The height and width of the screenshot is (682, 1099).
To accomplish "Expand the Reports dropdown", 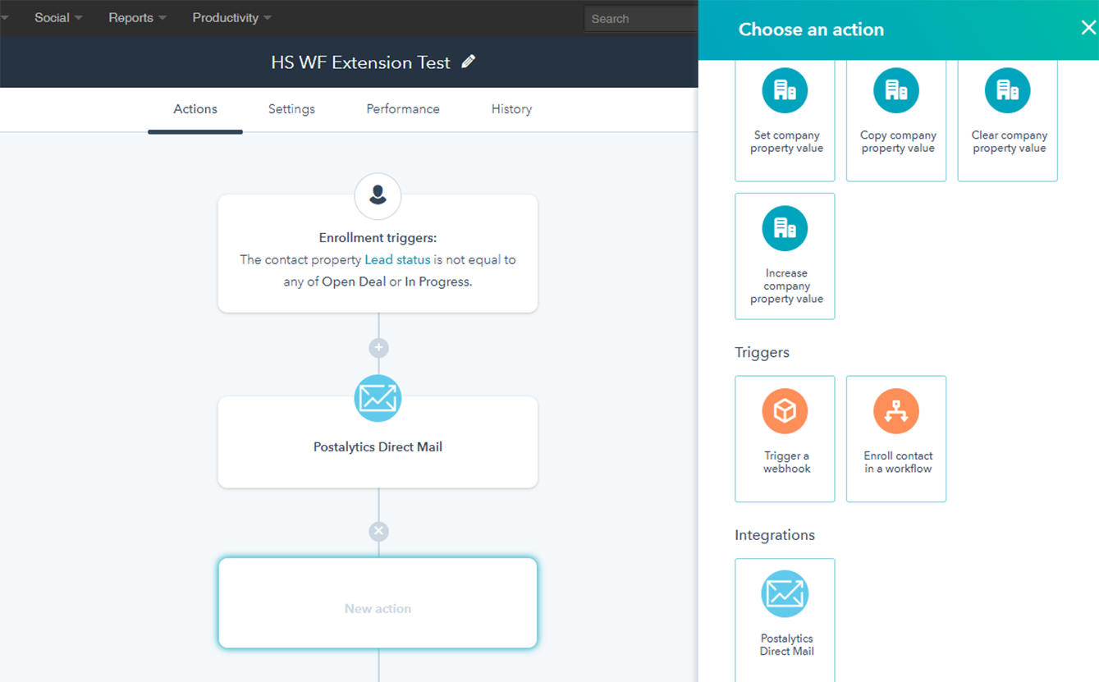I will coord(131,17).
